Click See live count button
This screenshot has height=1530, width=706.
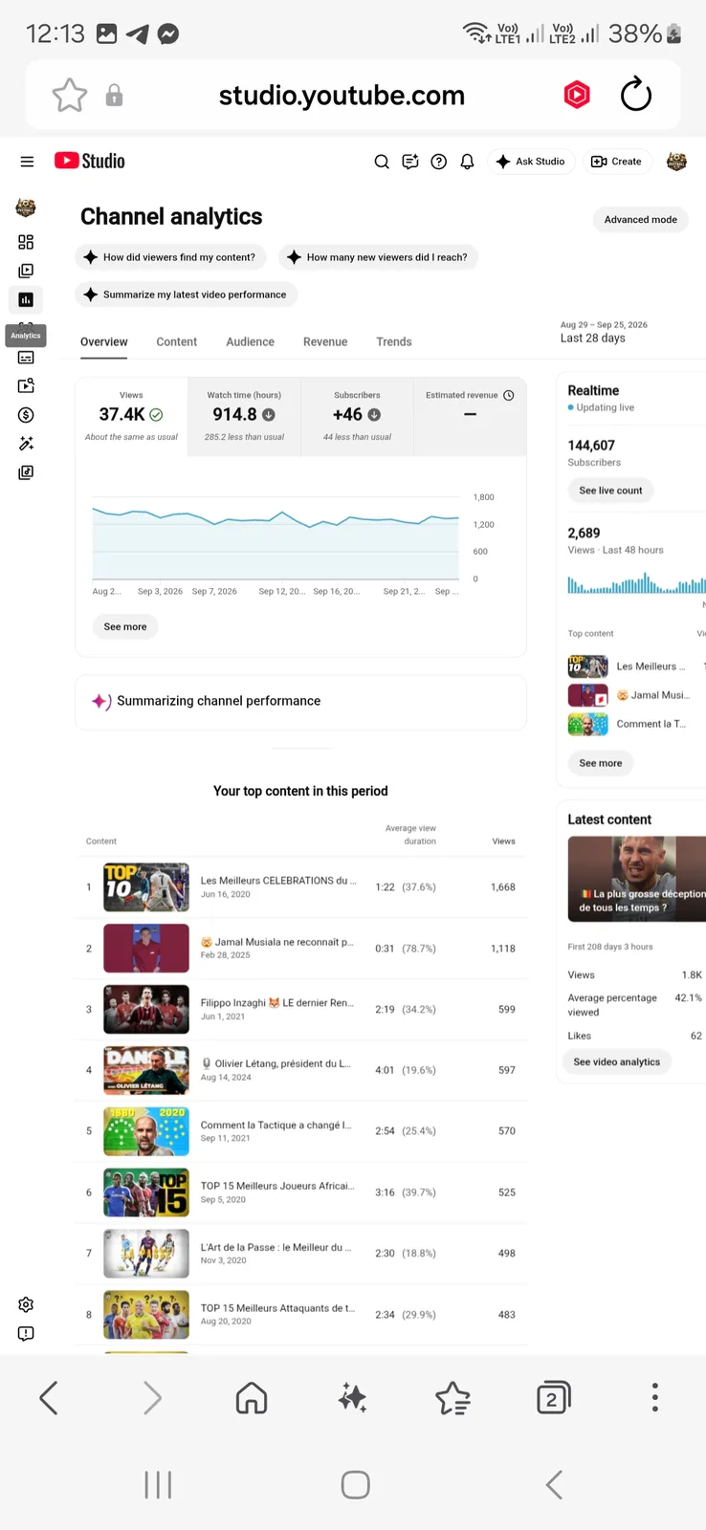610,491
